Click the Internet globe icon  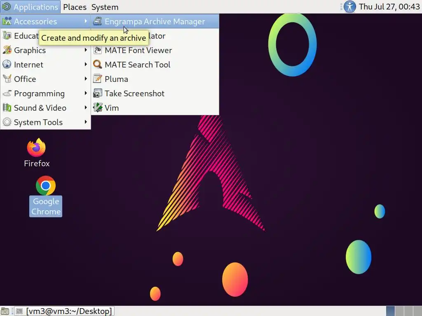click(x=7, y=65)
